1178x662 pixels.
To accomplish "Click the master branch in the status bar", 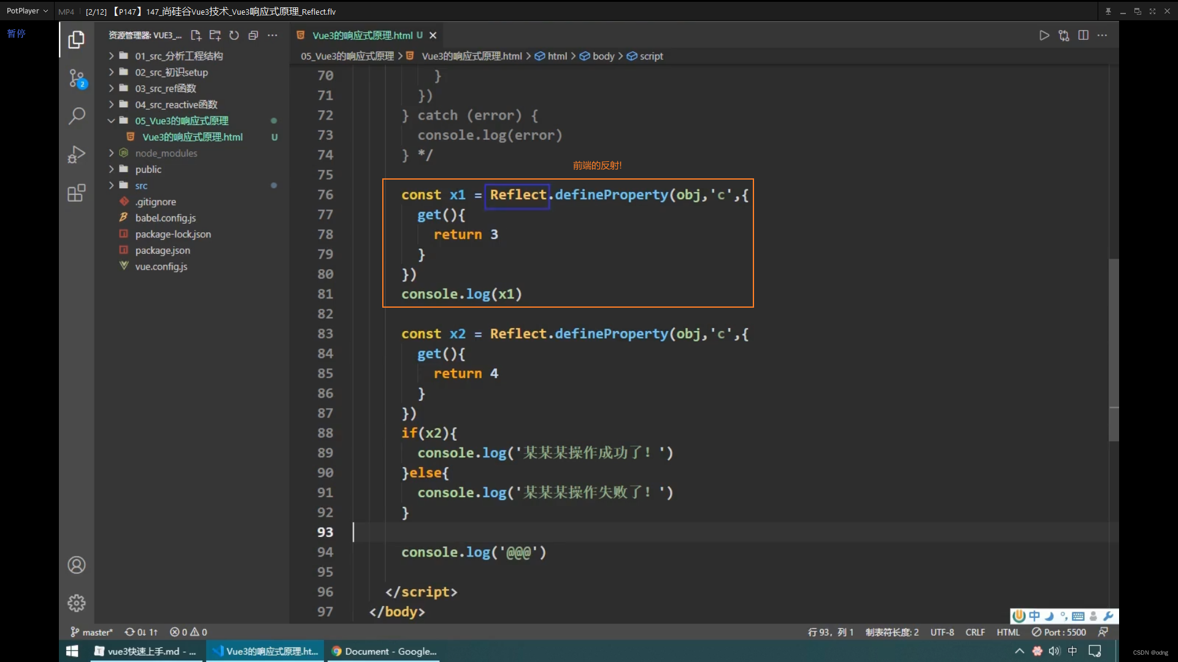I will 91,632.
